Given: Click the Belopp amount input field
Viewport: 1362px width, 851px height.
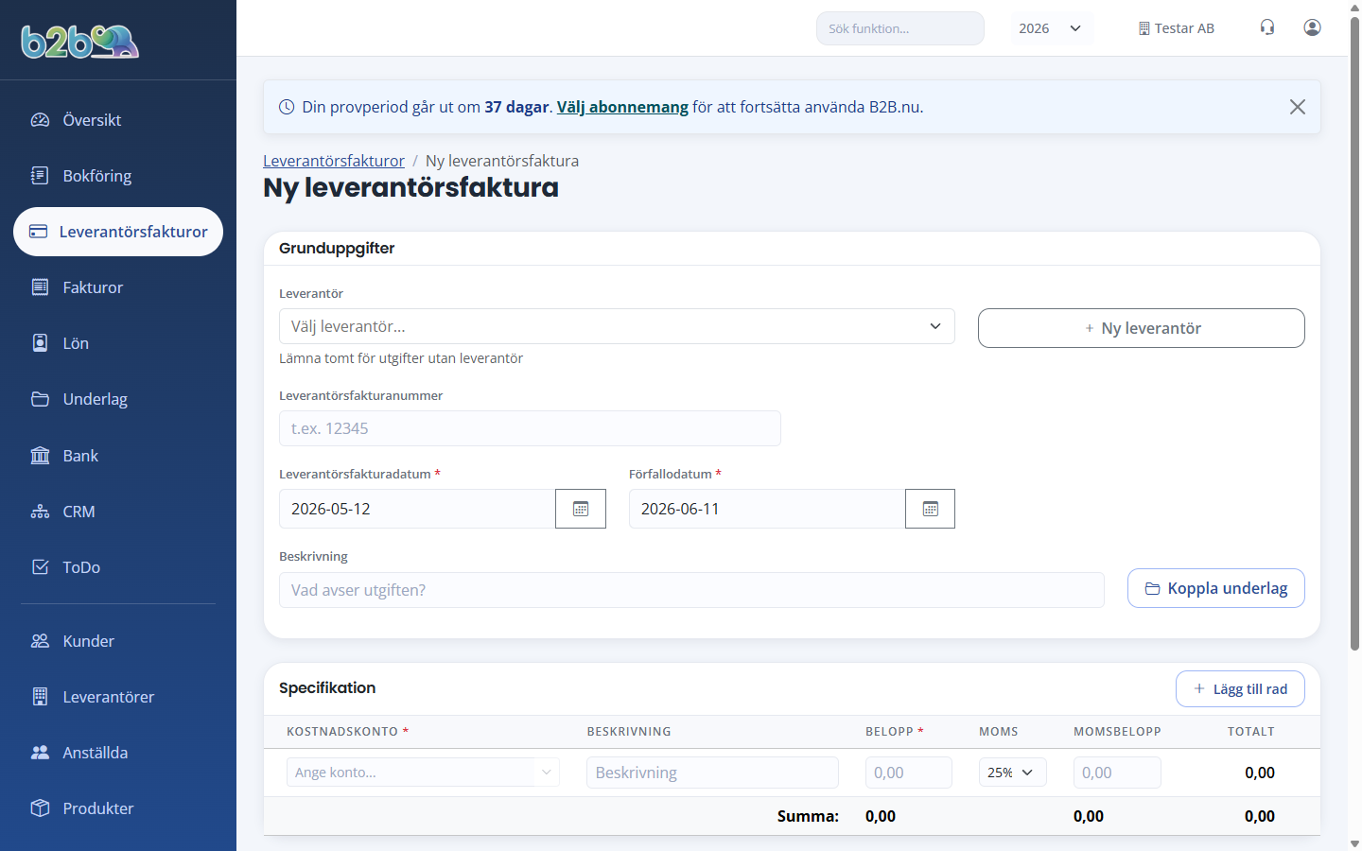Looking at the screenshot, I should (x=908, y=773).
